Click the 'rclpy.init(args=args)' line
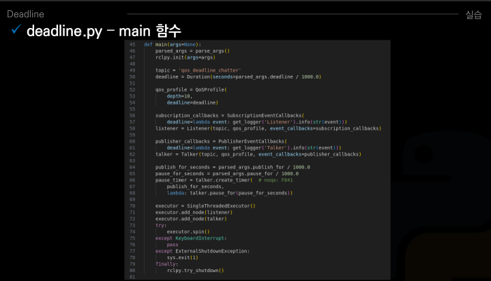Screen dimensions: 491x281 (185, 58)
